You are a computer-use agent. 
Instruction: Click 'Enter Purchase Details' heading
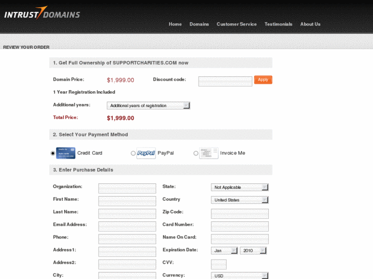pos(83,170)
